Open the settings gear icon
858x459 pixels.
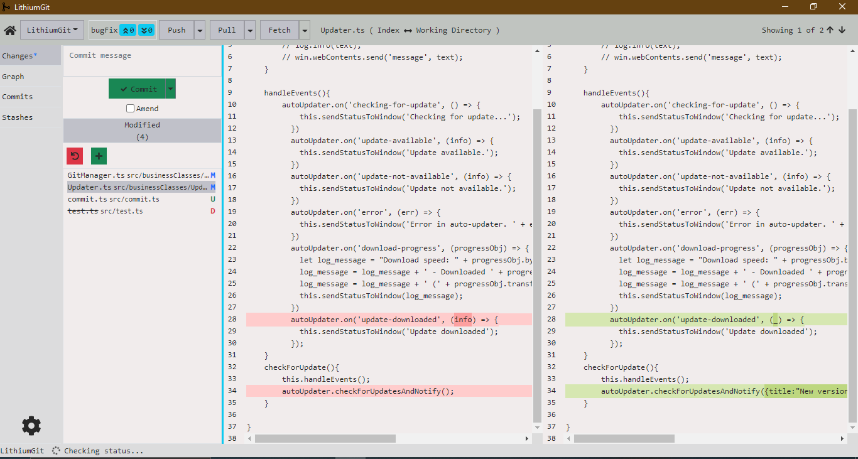[31, 426]
